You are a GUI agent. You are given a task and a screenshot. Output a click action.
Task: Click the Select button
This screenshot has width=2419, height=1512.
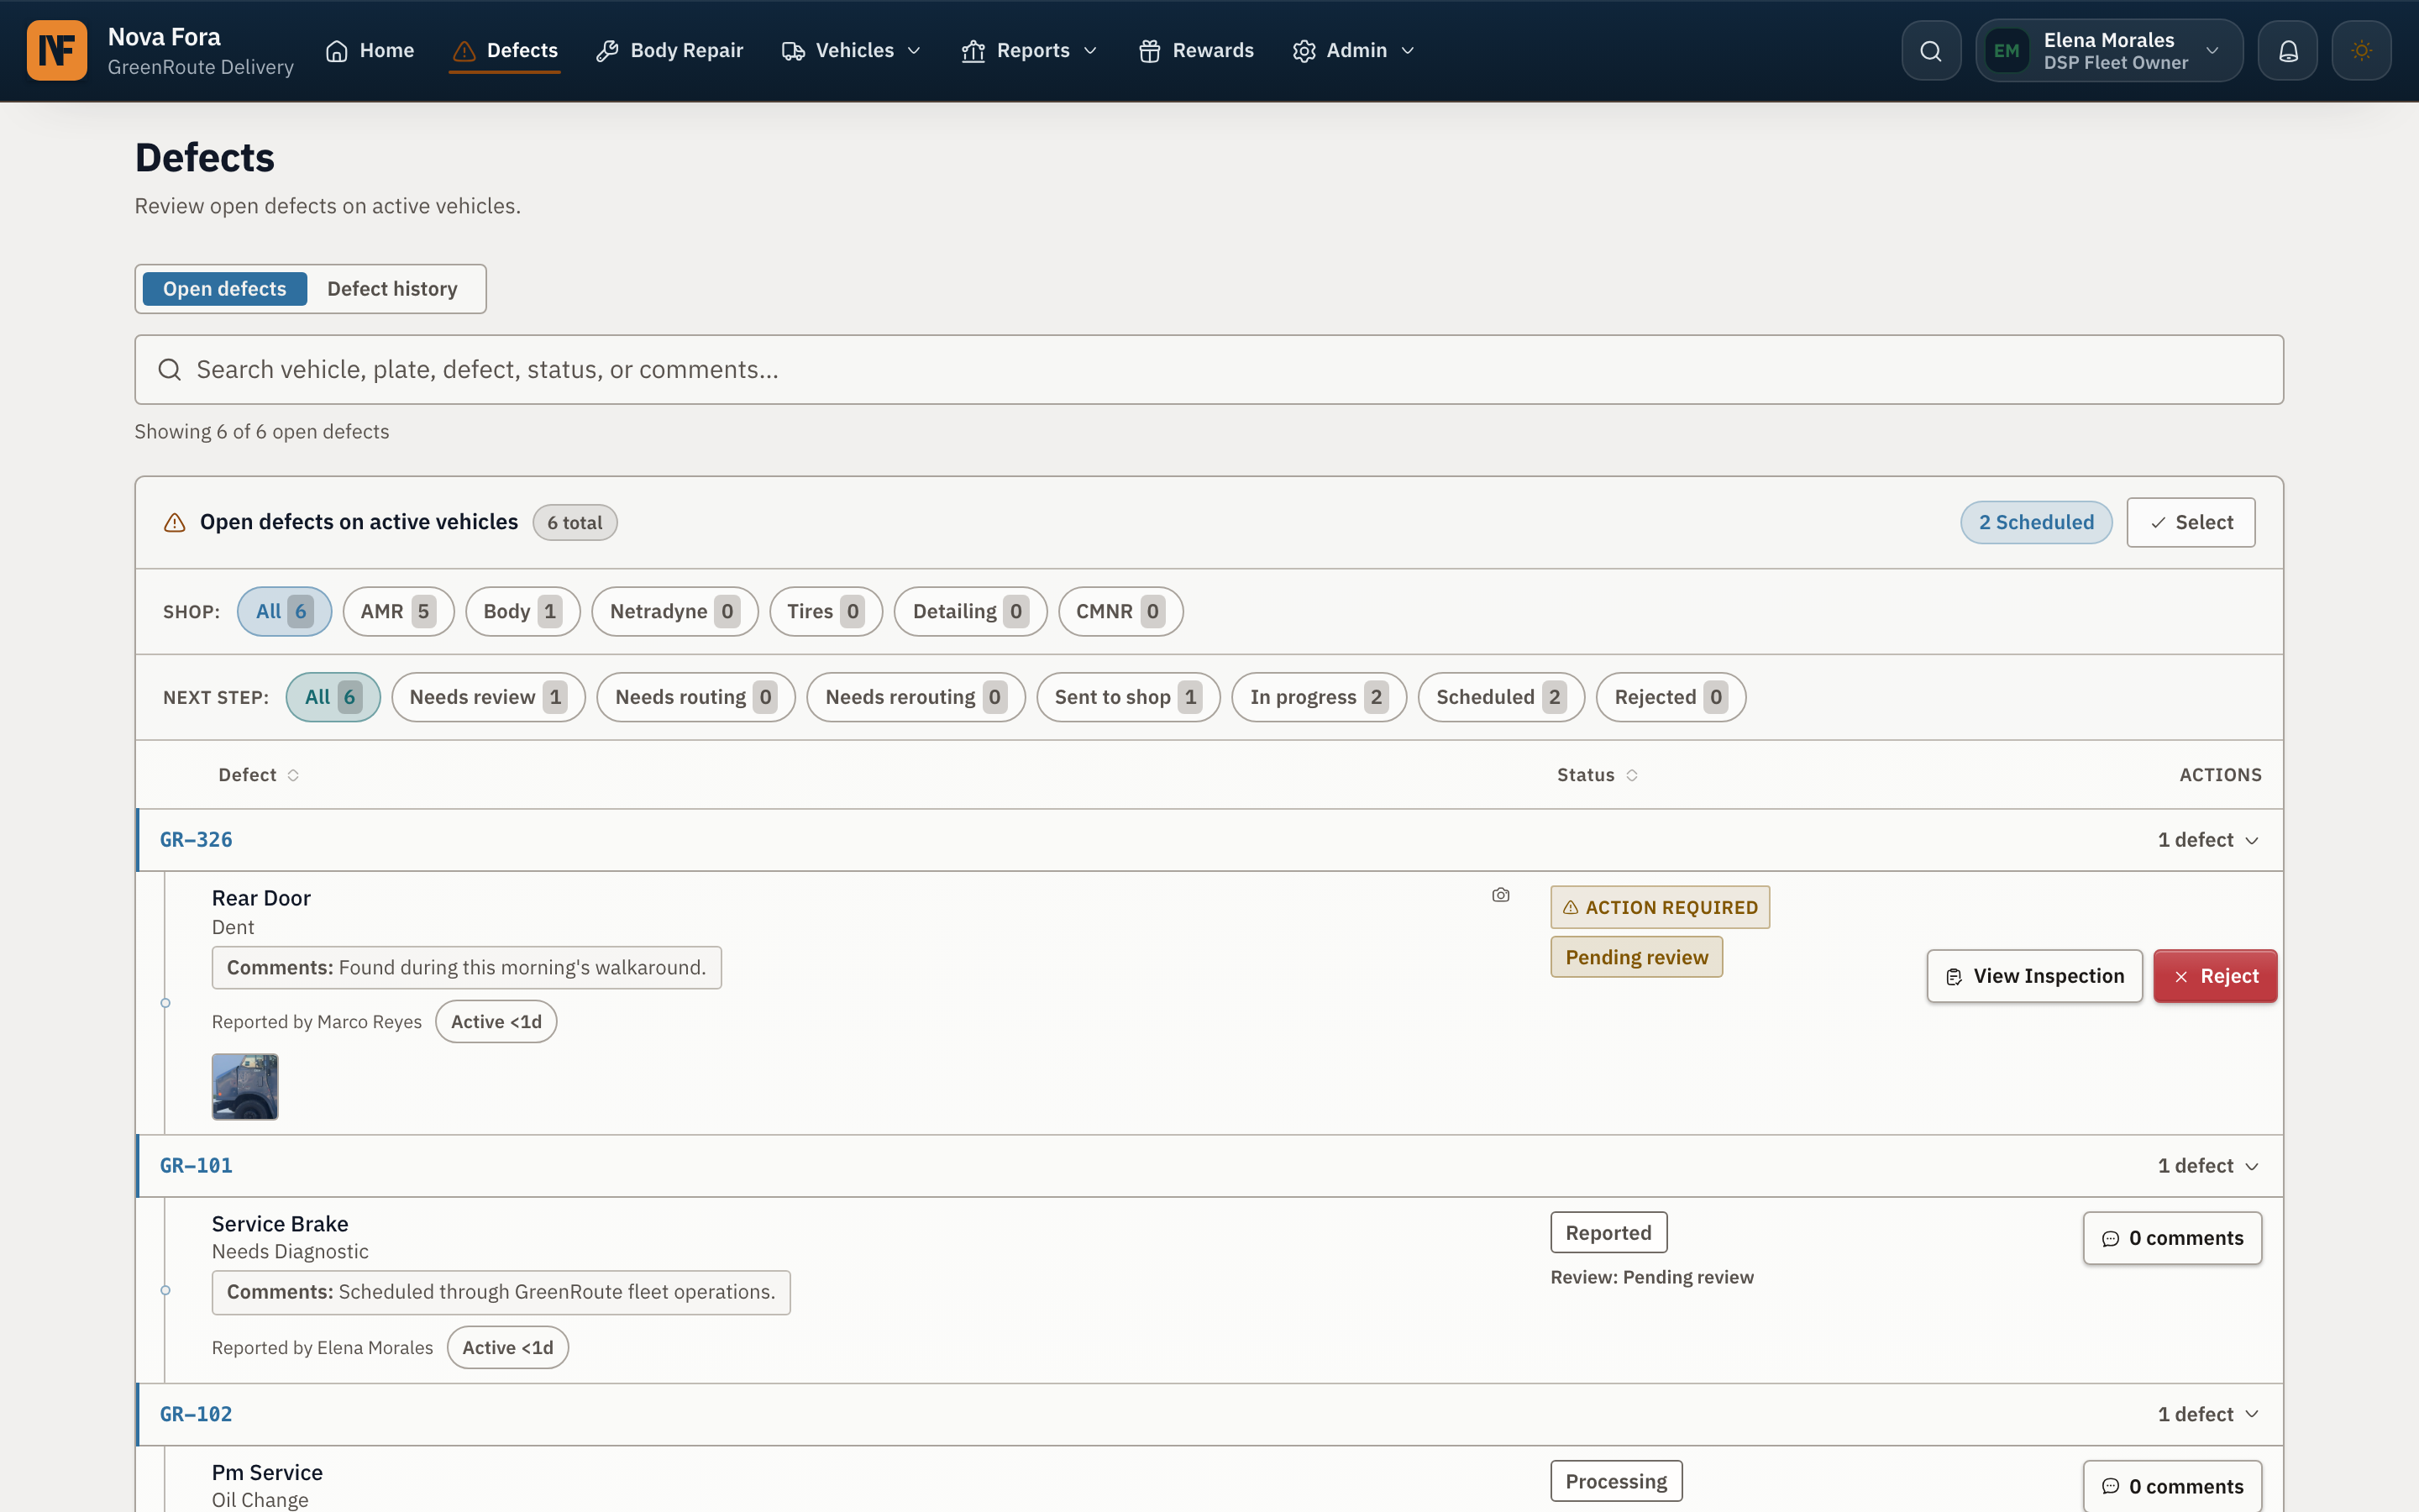tap(2190, 522)
